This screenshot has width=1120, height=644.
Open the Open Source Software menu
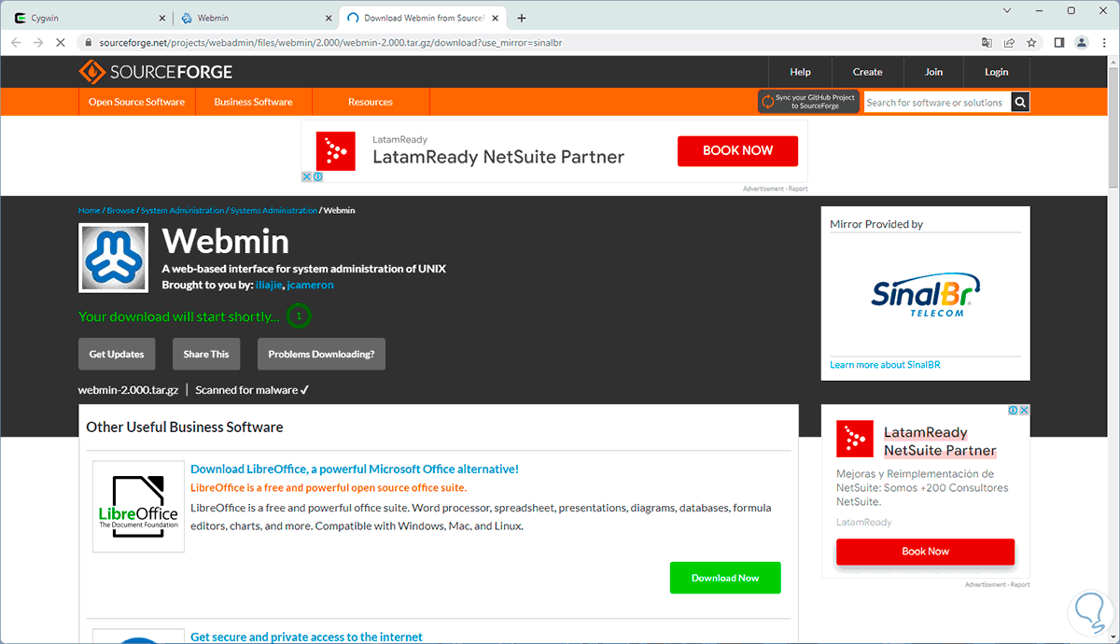[136, 102]
